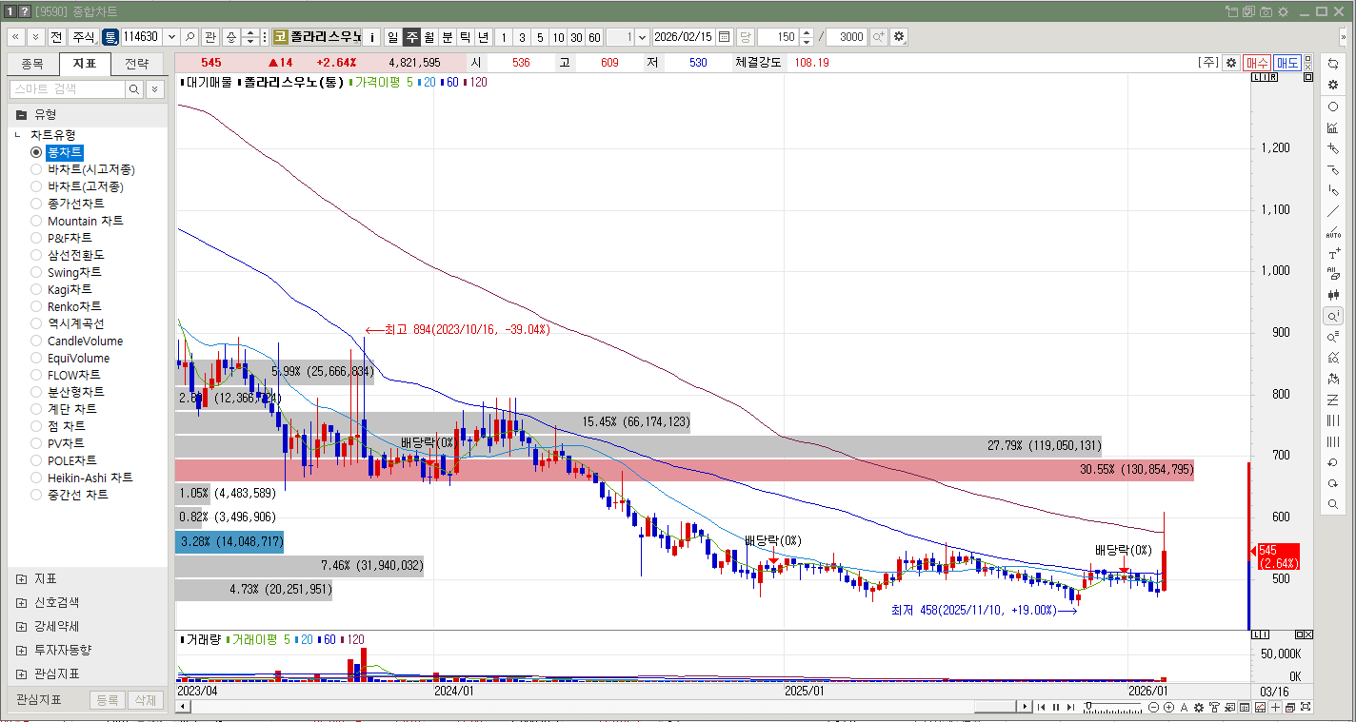Click the stock search magnifier icon
The height and width of the screenshot is (722, 1356).
(x=190, y=37)
